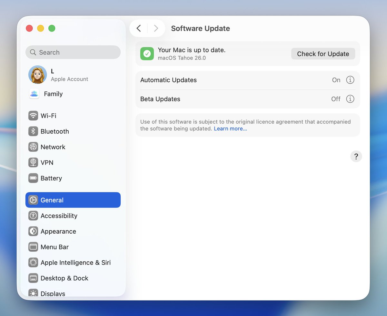Click the 'macOS Tahoe 26.0' version text
Viewport: 387px width, 316px height.
click(x=182, y=58)
